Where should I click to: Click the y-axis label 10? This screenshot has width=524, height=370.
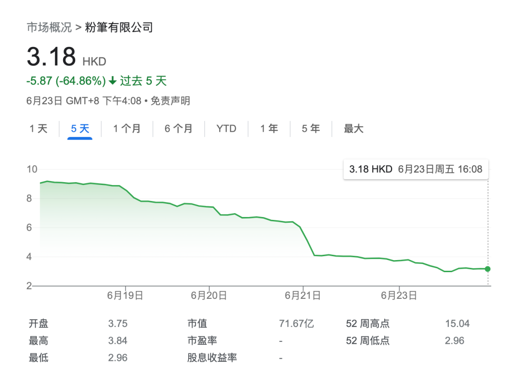[32, 169]
